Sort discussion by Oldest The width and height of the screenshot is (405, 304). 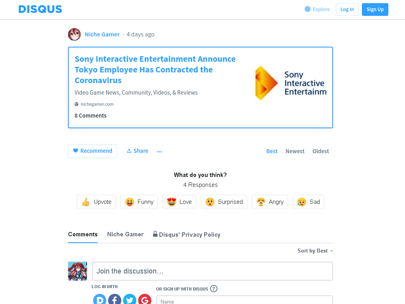[321, 151]
